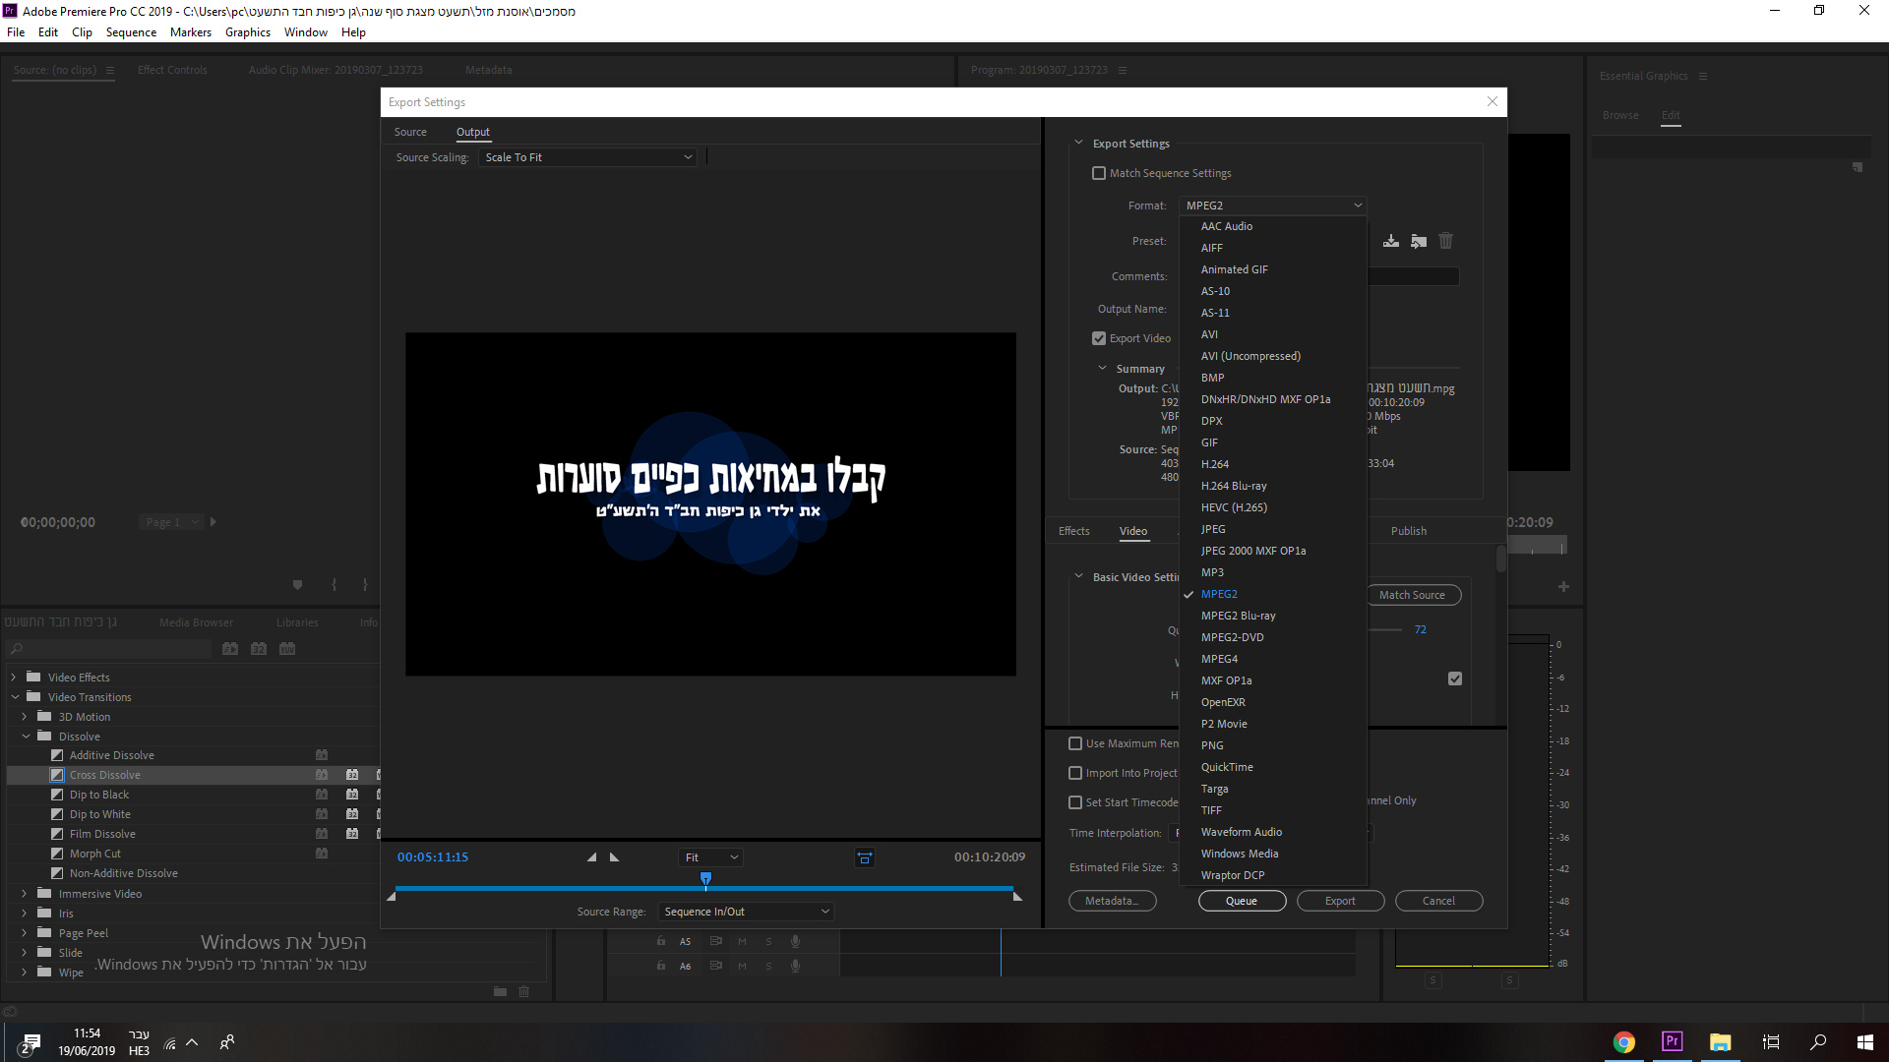Select QuickTime in the format list
The width and height of the screenshot is (1889, 1062).
point(1227,767)
